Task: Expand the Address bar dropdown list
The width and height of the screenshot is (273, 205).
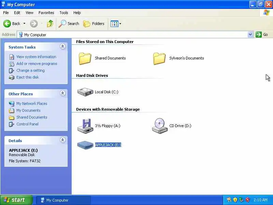Action: click(250, 35)
